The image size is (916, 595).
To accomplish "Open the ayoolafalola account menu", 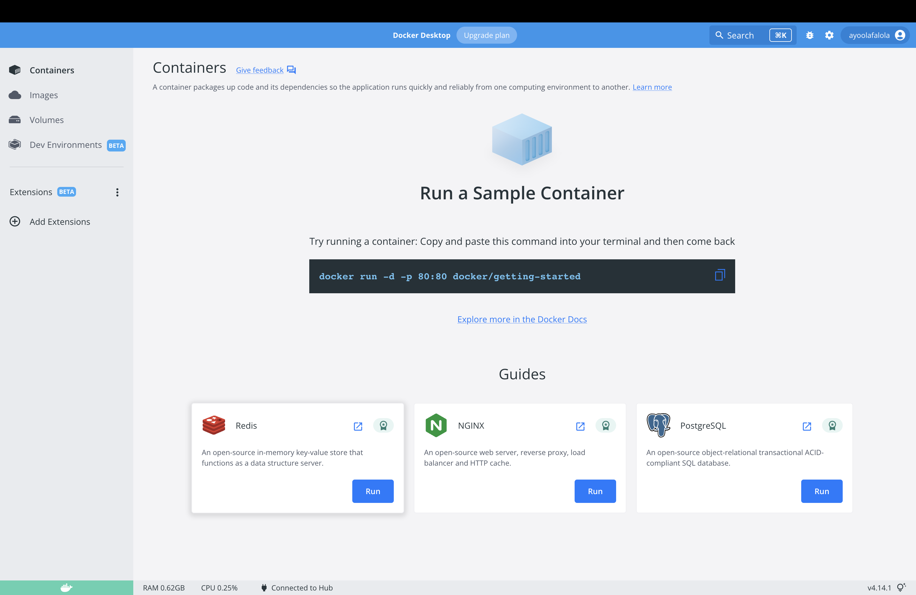I will [875, 35].
